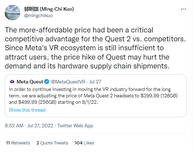
Task: Open the Meta Quest account name
Action: pos(30,82)
